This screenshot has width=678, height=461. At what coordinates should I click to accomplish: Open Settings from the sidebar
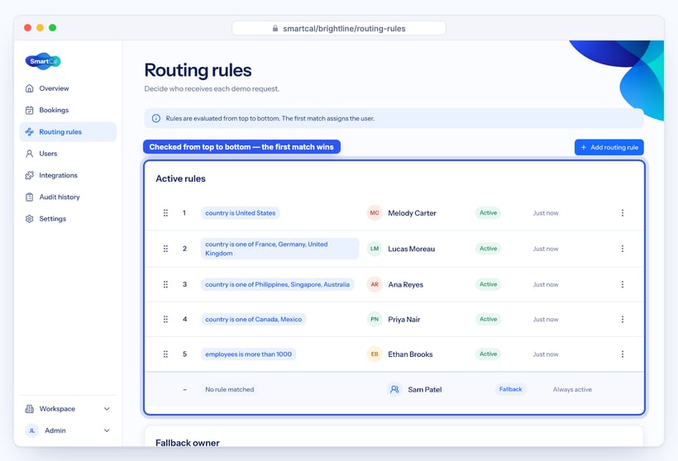tap(68, 219)
